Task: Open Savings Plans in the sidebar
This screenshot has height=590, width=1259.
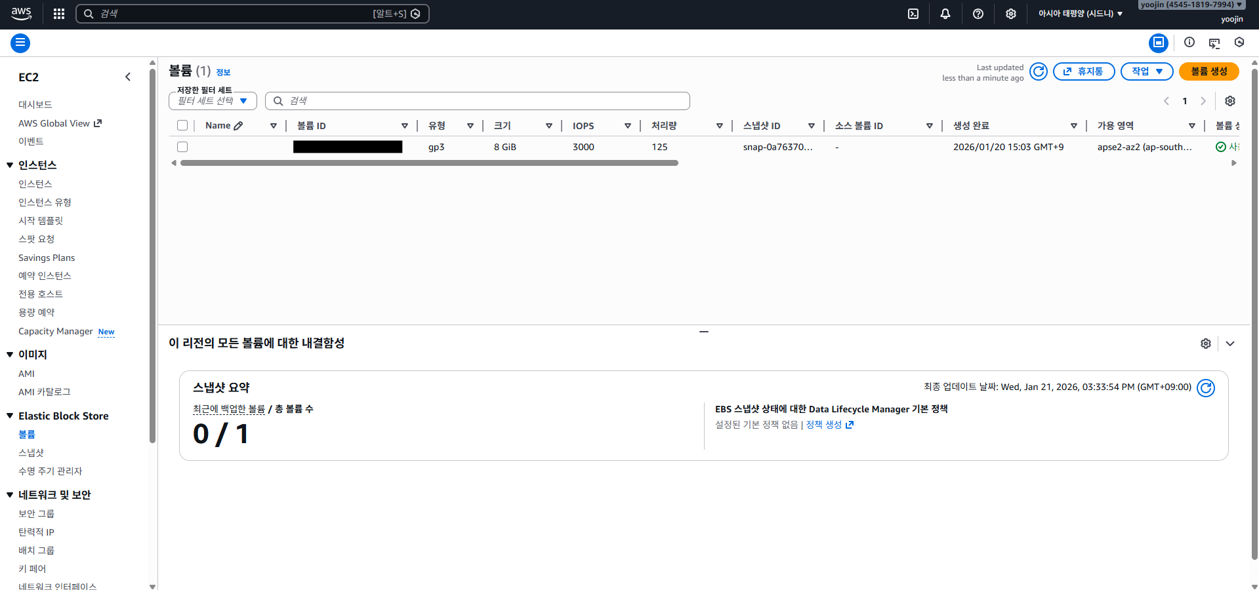Action: click(47, 258)
